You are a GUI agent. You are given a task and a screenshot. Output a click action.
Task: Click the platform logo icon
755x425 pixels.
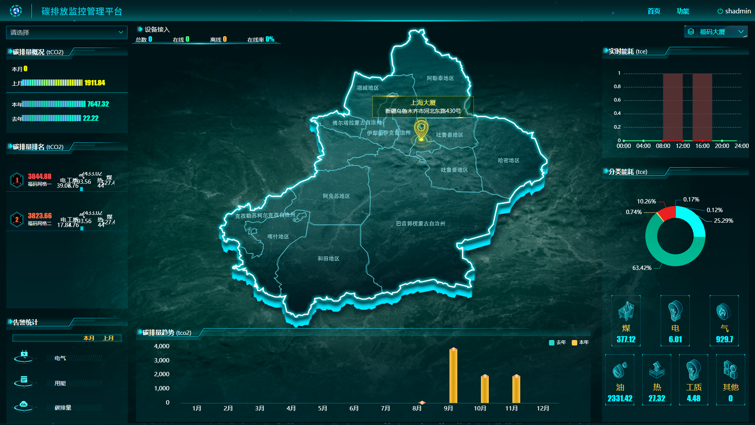click(x=16, y=11)
